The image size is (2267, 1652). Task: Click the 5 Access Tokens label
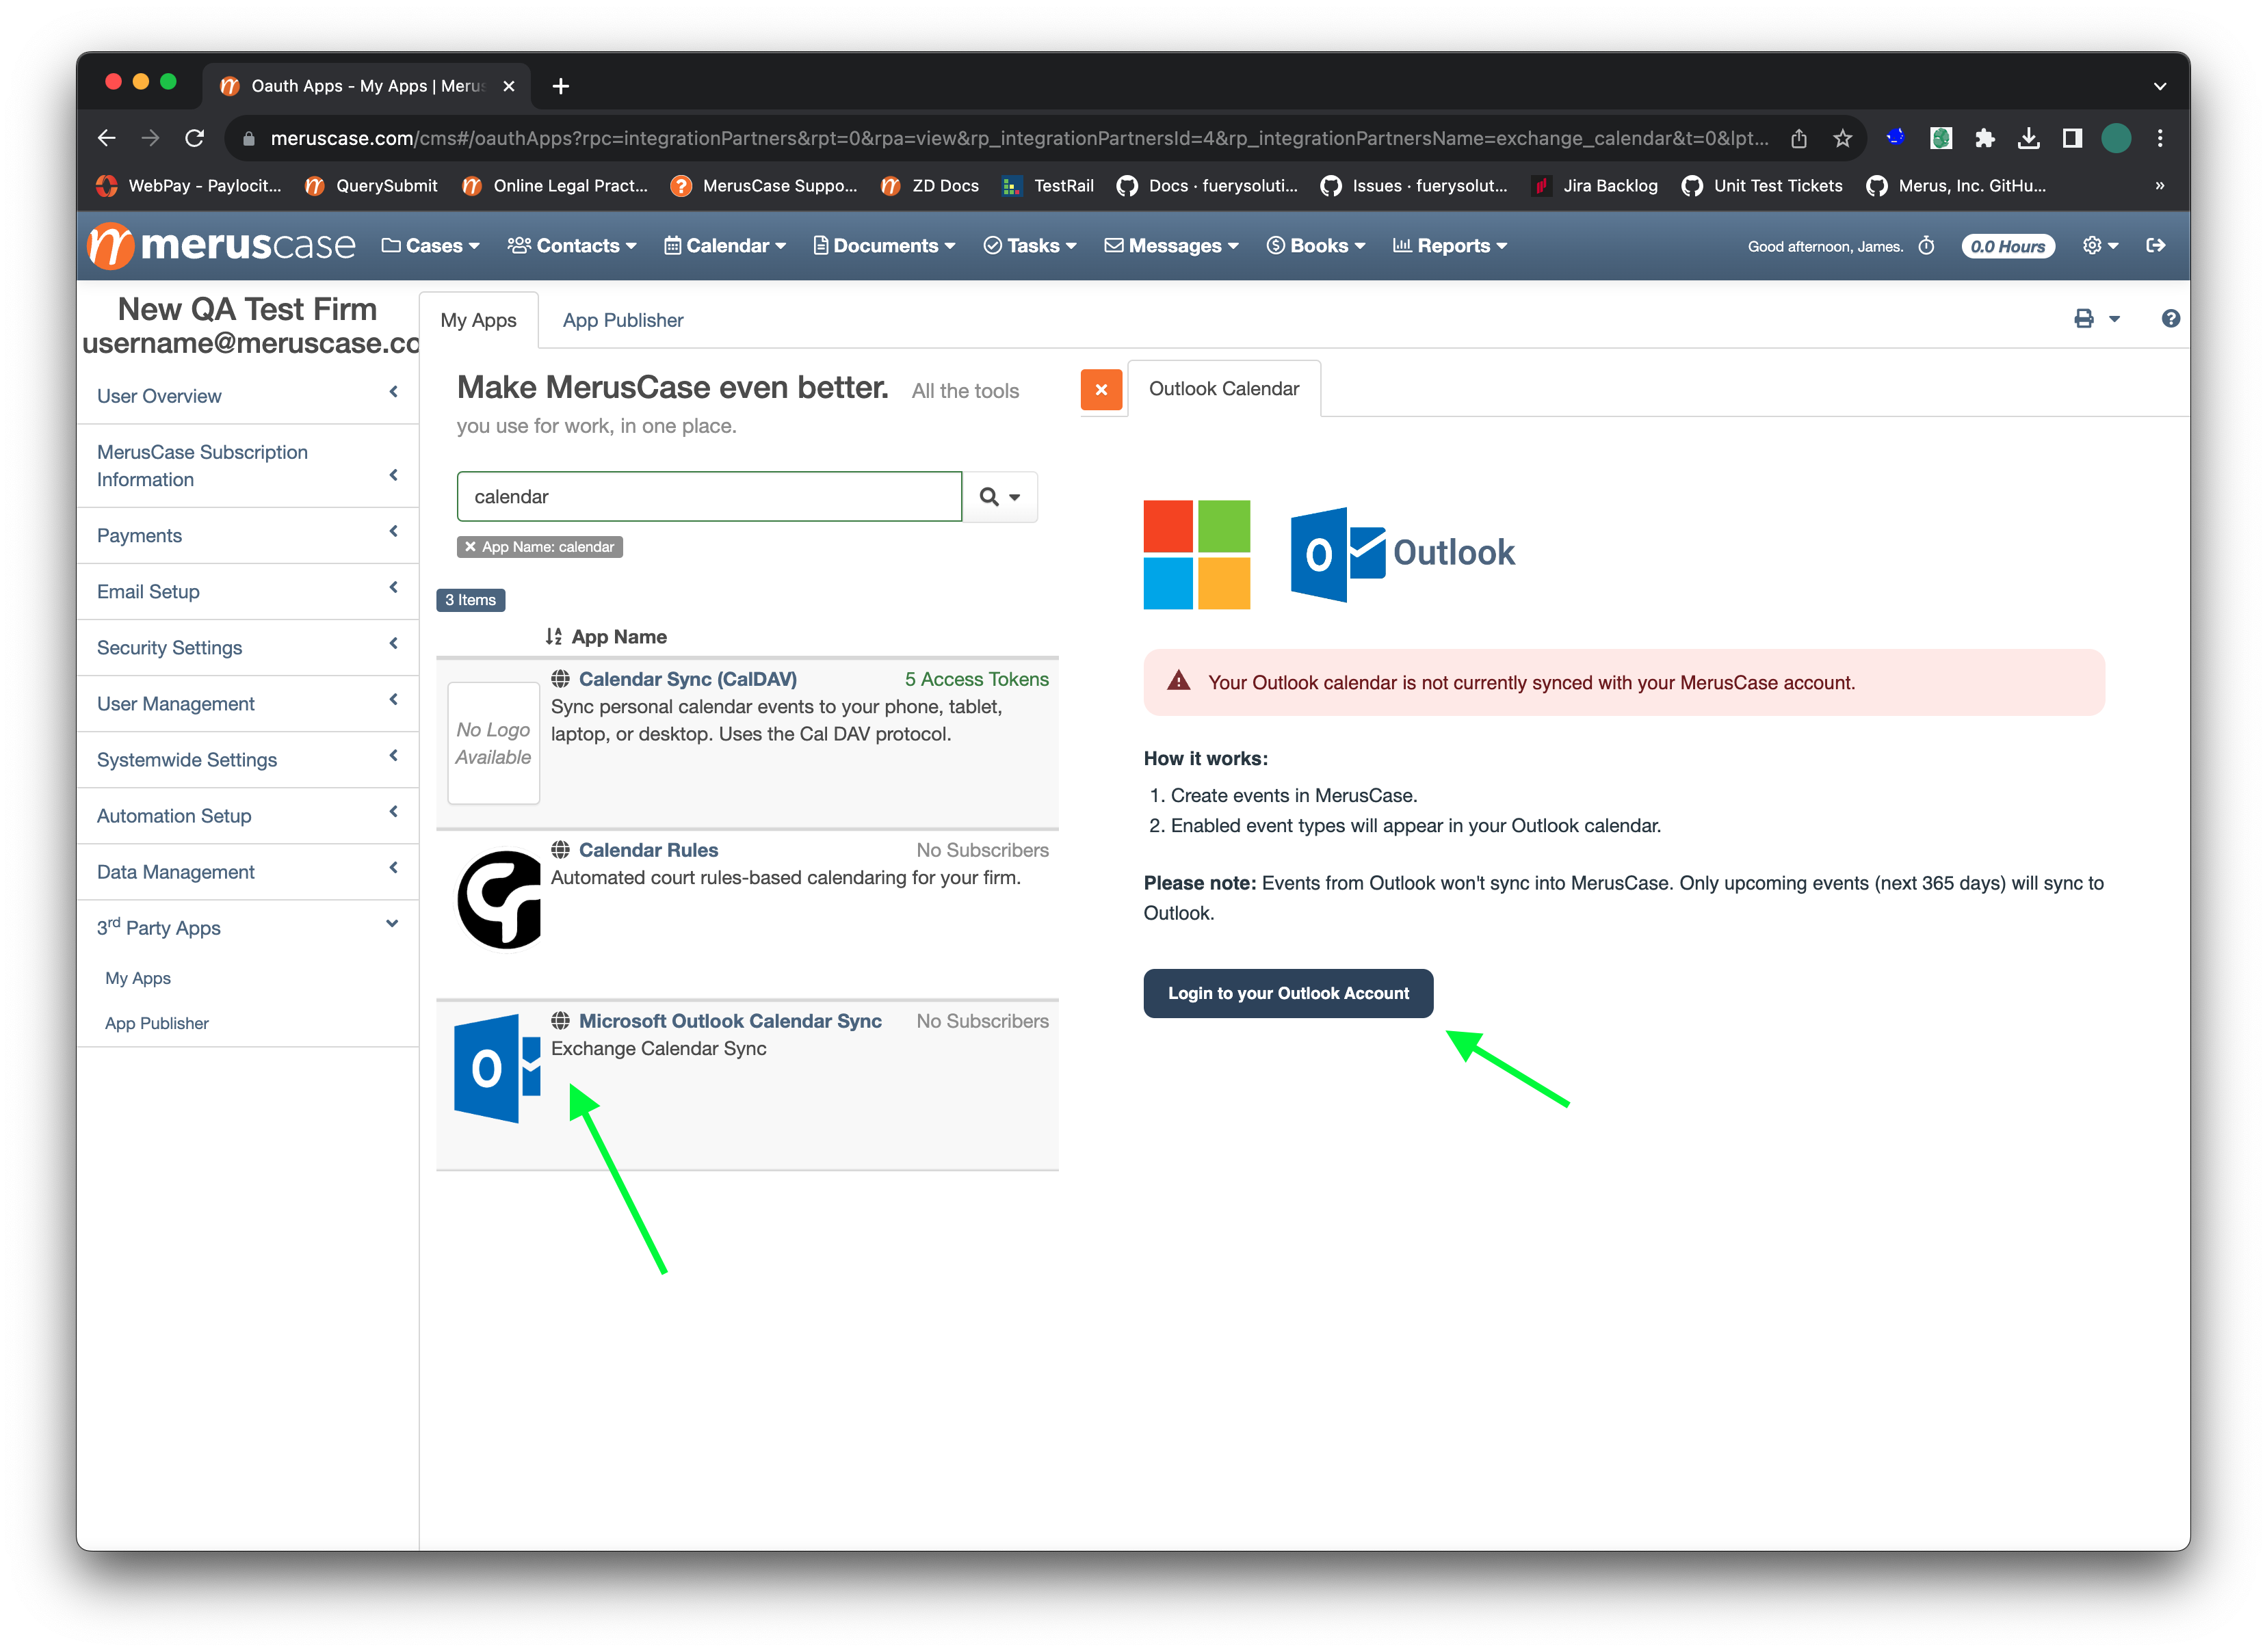pyautogui.click(x=976, y=679)
